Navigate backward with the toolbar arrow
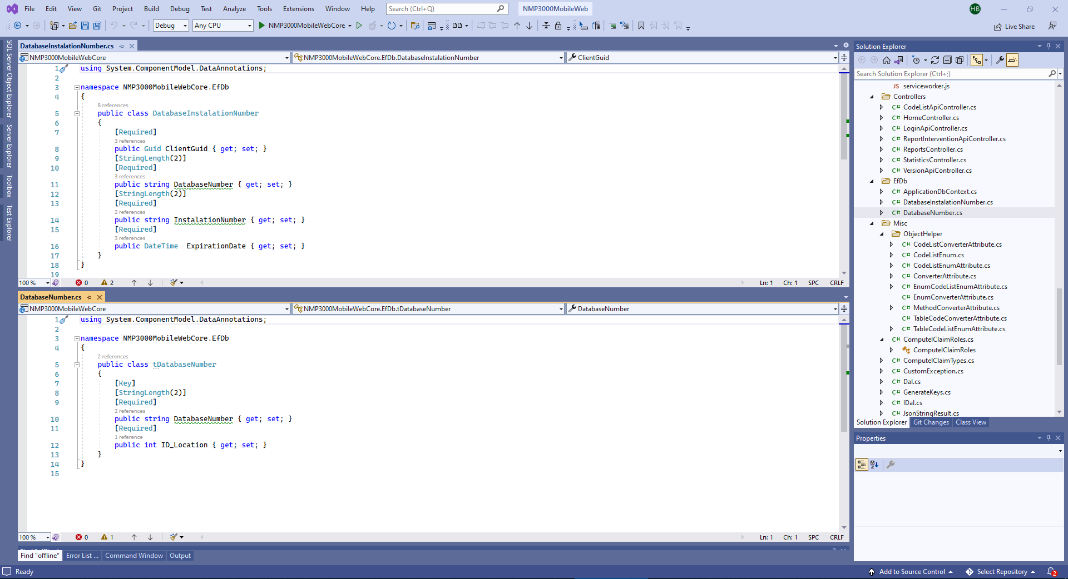 point(18,26)
